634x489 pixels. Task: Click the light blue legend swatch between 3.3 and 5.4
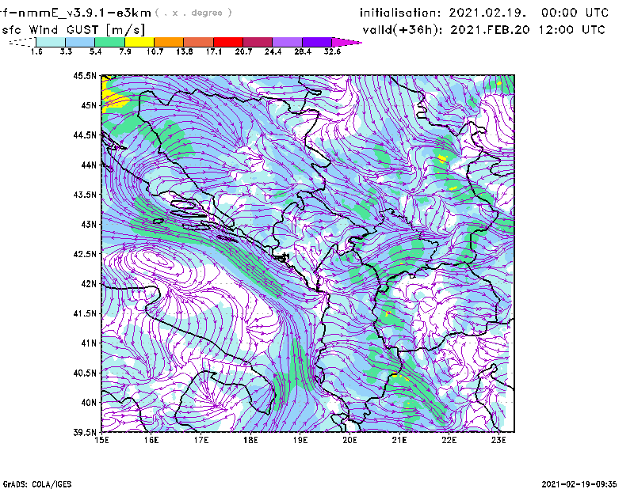pyautogui.click(x=80, y=42)
